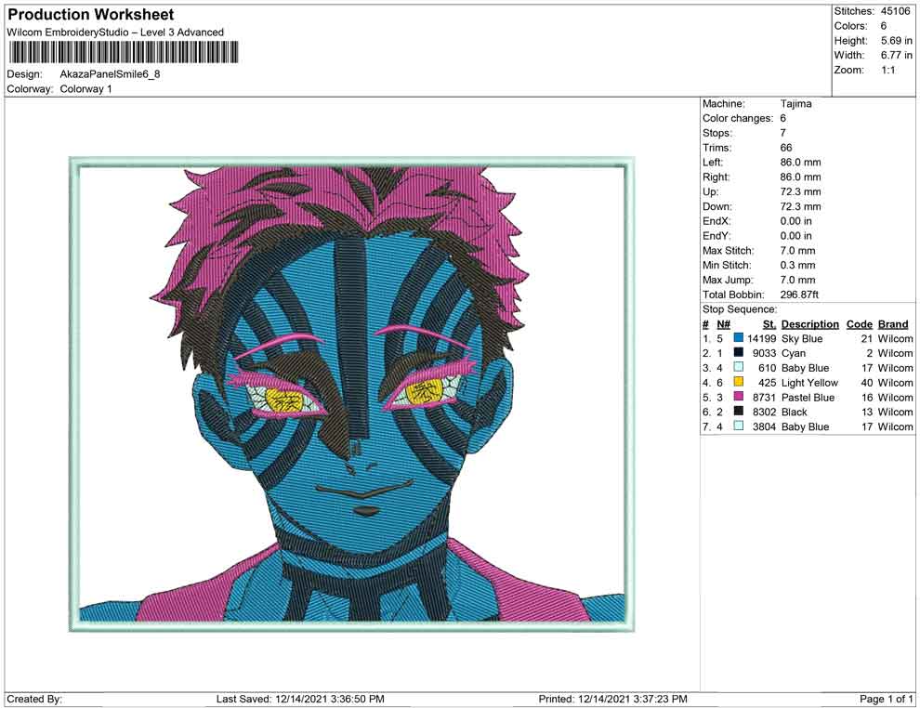Click Baby Blue swatch in stop 7
The height and width of the screenshot is (708, 920).
pos(738,426)
